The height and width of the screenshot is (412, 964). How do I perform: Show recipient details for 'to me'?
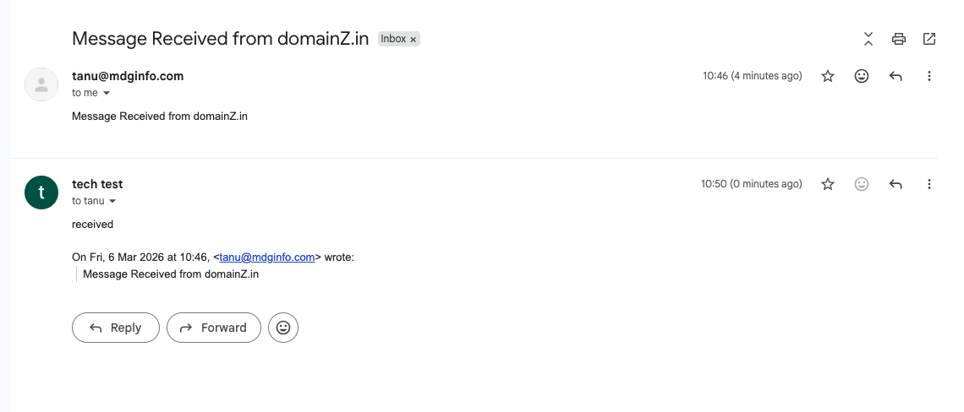tap(107, 94)
